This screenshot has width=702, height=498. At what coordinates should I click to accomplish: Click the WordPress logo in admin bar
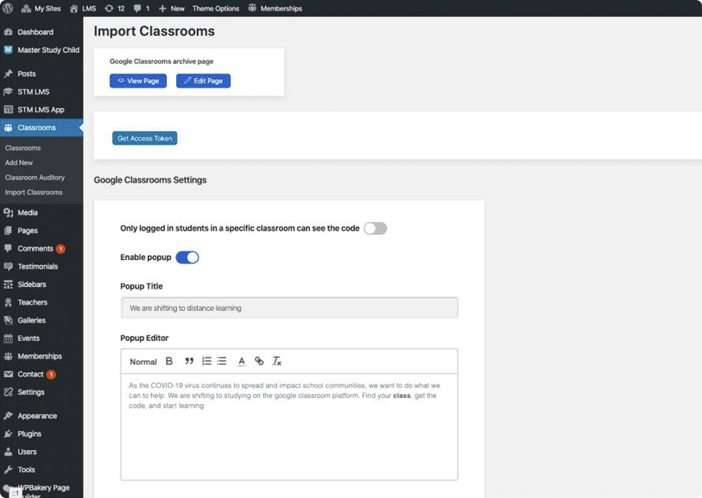tap(8, 9)
